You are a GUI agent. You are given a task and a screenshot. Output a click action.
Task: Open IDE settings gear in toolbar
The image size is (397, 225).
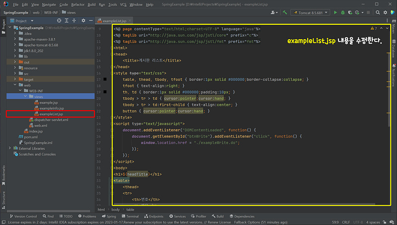click(x=385, y=12)
